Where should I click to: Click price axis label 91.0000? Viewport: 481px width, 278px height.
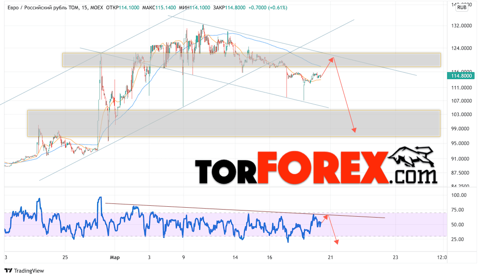460,159
